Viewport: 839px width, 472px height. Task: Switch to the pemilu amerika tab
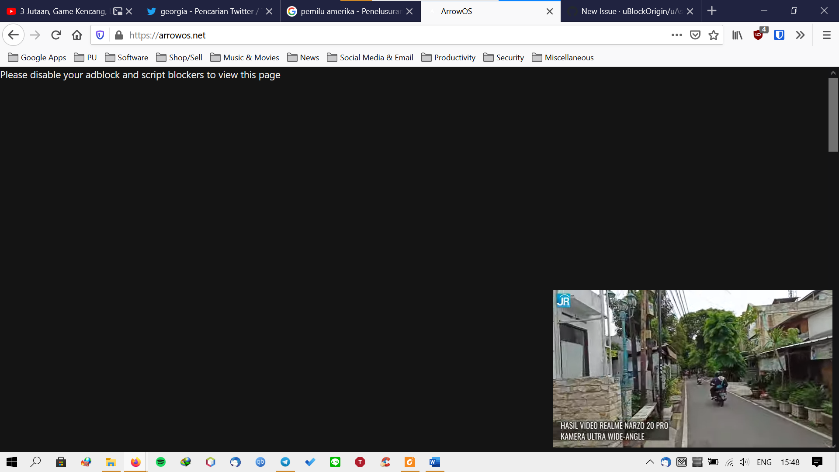[x=345, y=11]
